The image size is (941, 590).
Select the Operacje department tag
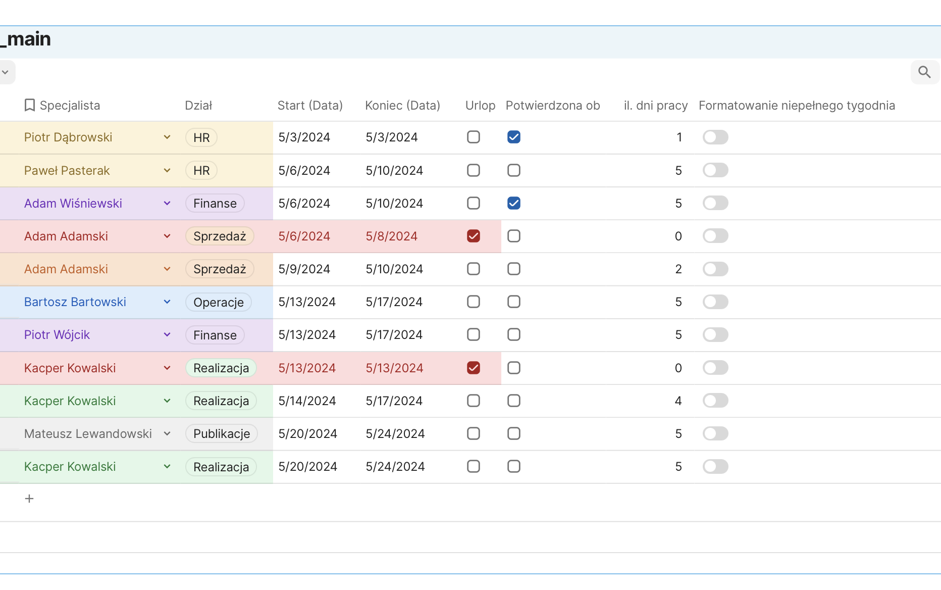[219, 303]
